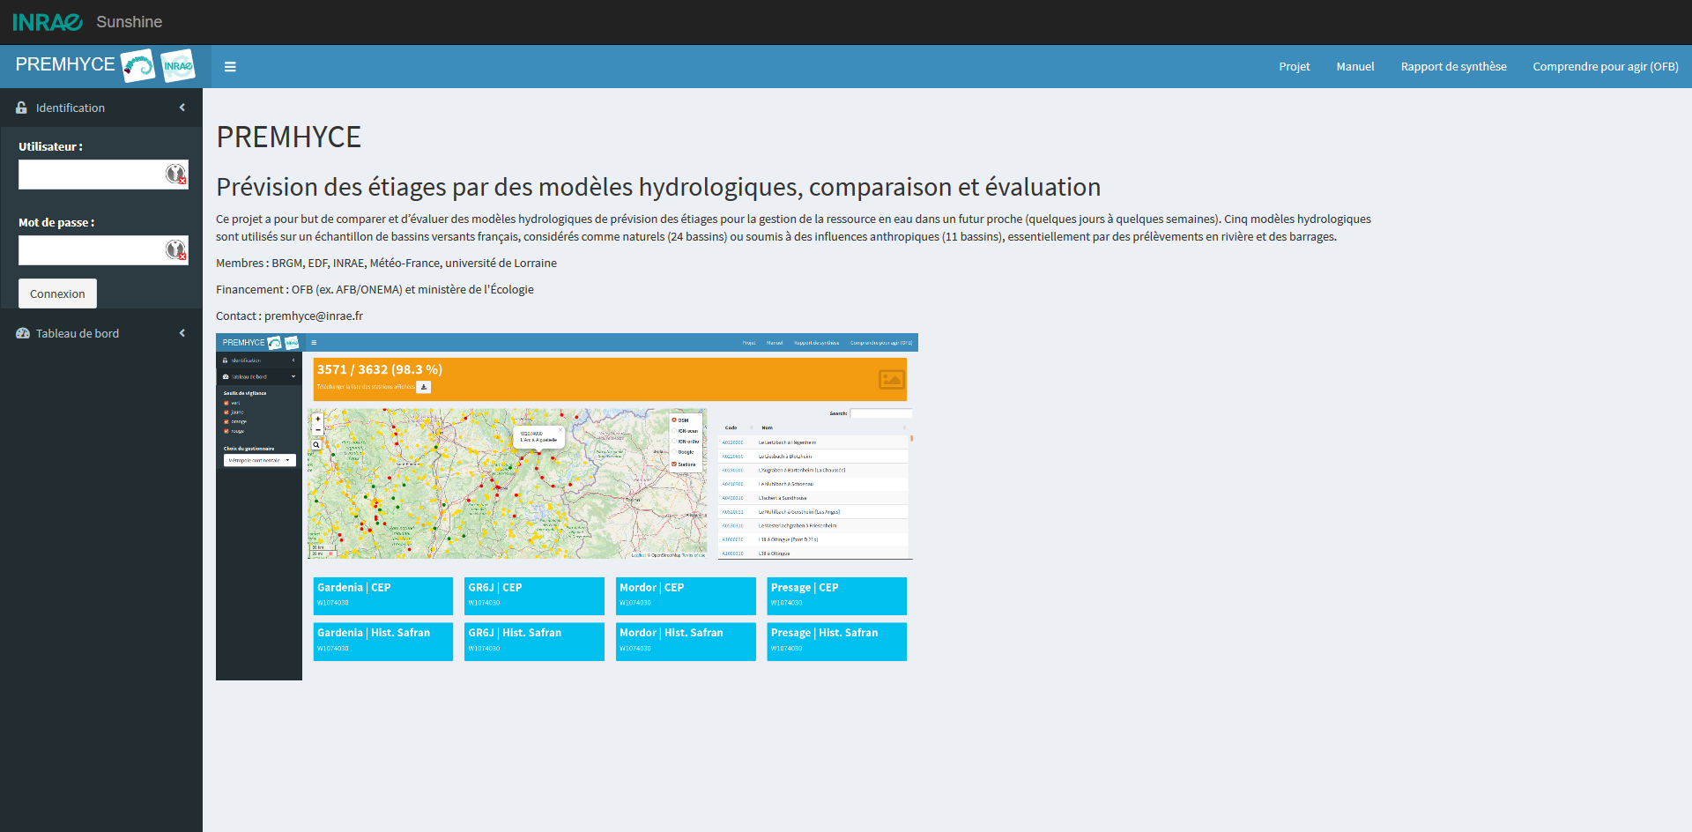Open Comprendre pour agir (OFB) link
This screenshot has height=832, width=1692.
[1606, 67]
